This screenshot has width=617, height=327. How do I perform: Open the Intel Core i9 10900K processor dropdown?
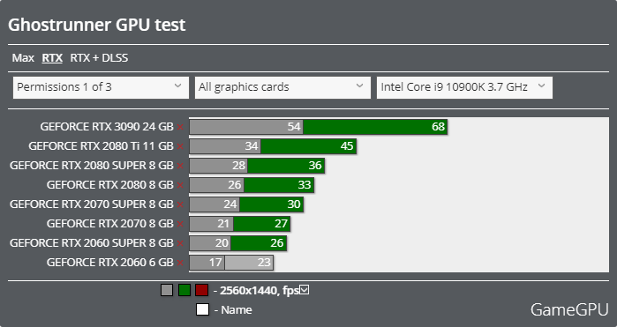pos(464,87)
